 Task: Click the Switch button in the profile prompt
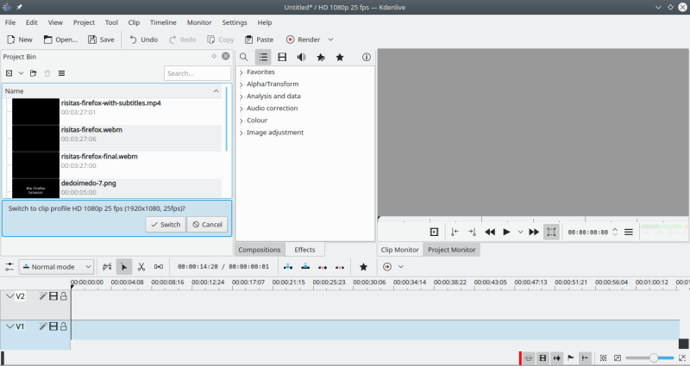pyautogui.click(x=165, y=225)
